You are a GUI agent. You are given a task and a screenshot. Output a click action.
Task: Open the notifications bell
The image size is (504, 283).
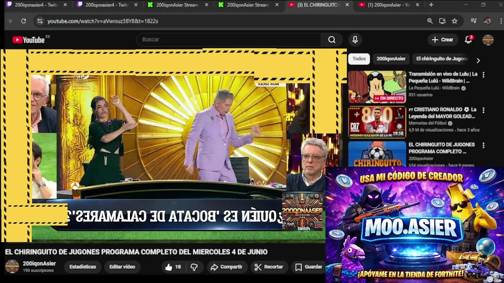pos(469,40)
